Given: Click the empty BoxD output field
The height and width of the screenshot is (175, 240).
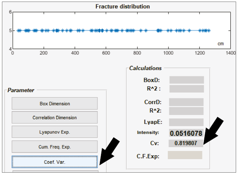Looking at the screenshot, I should 186,80.
